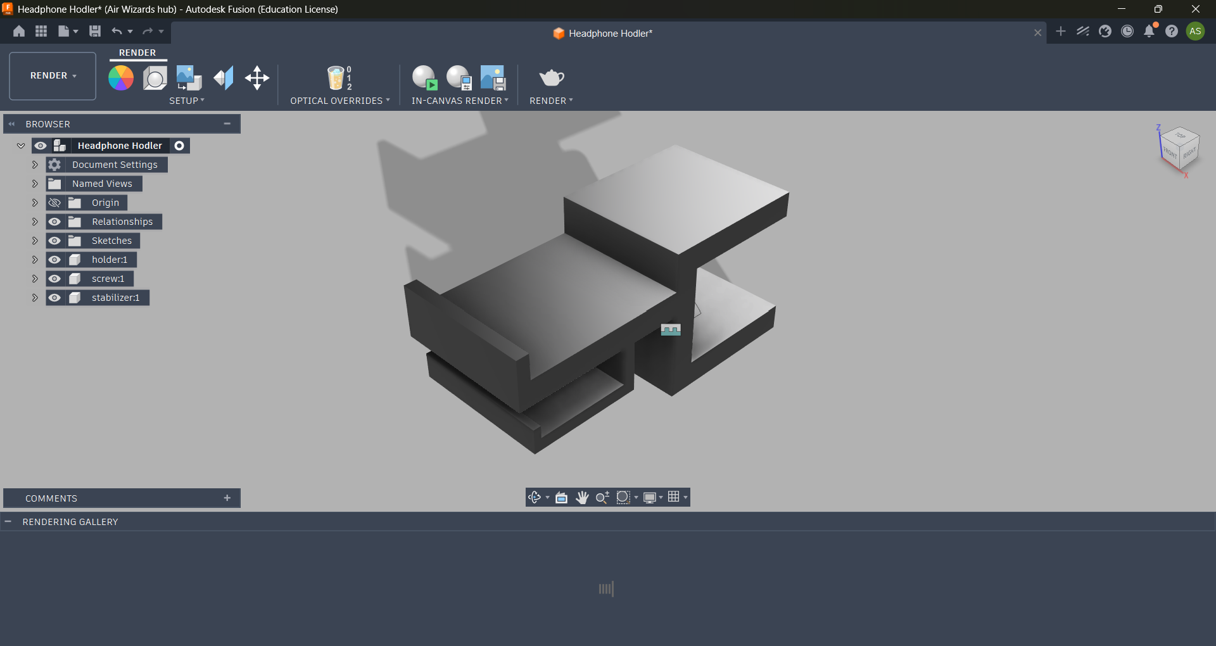Show the hidden Origin folder
Screen dimensions: 1216x646
(55, 203)
